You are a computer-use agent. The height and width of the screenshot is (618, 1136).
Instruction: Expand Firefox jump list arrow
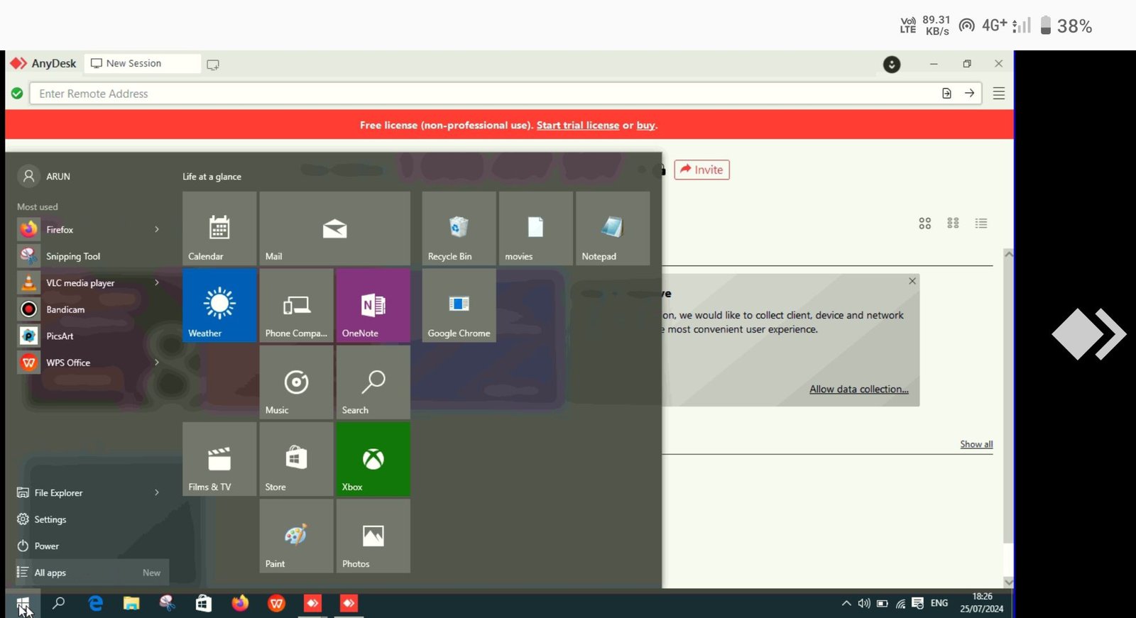click(157, 229)
